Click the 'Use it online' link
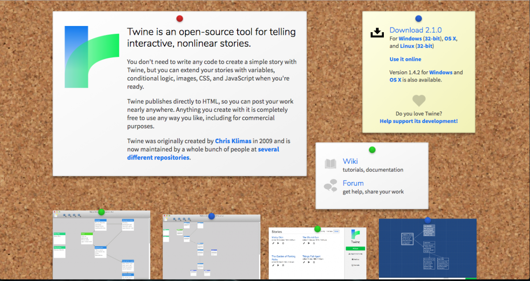Screen dimensions: 530x281 coord(405,59)
